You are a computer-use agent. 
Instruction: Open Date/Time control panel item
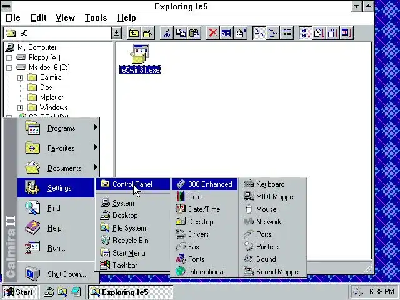[204, 209]
